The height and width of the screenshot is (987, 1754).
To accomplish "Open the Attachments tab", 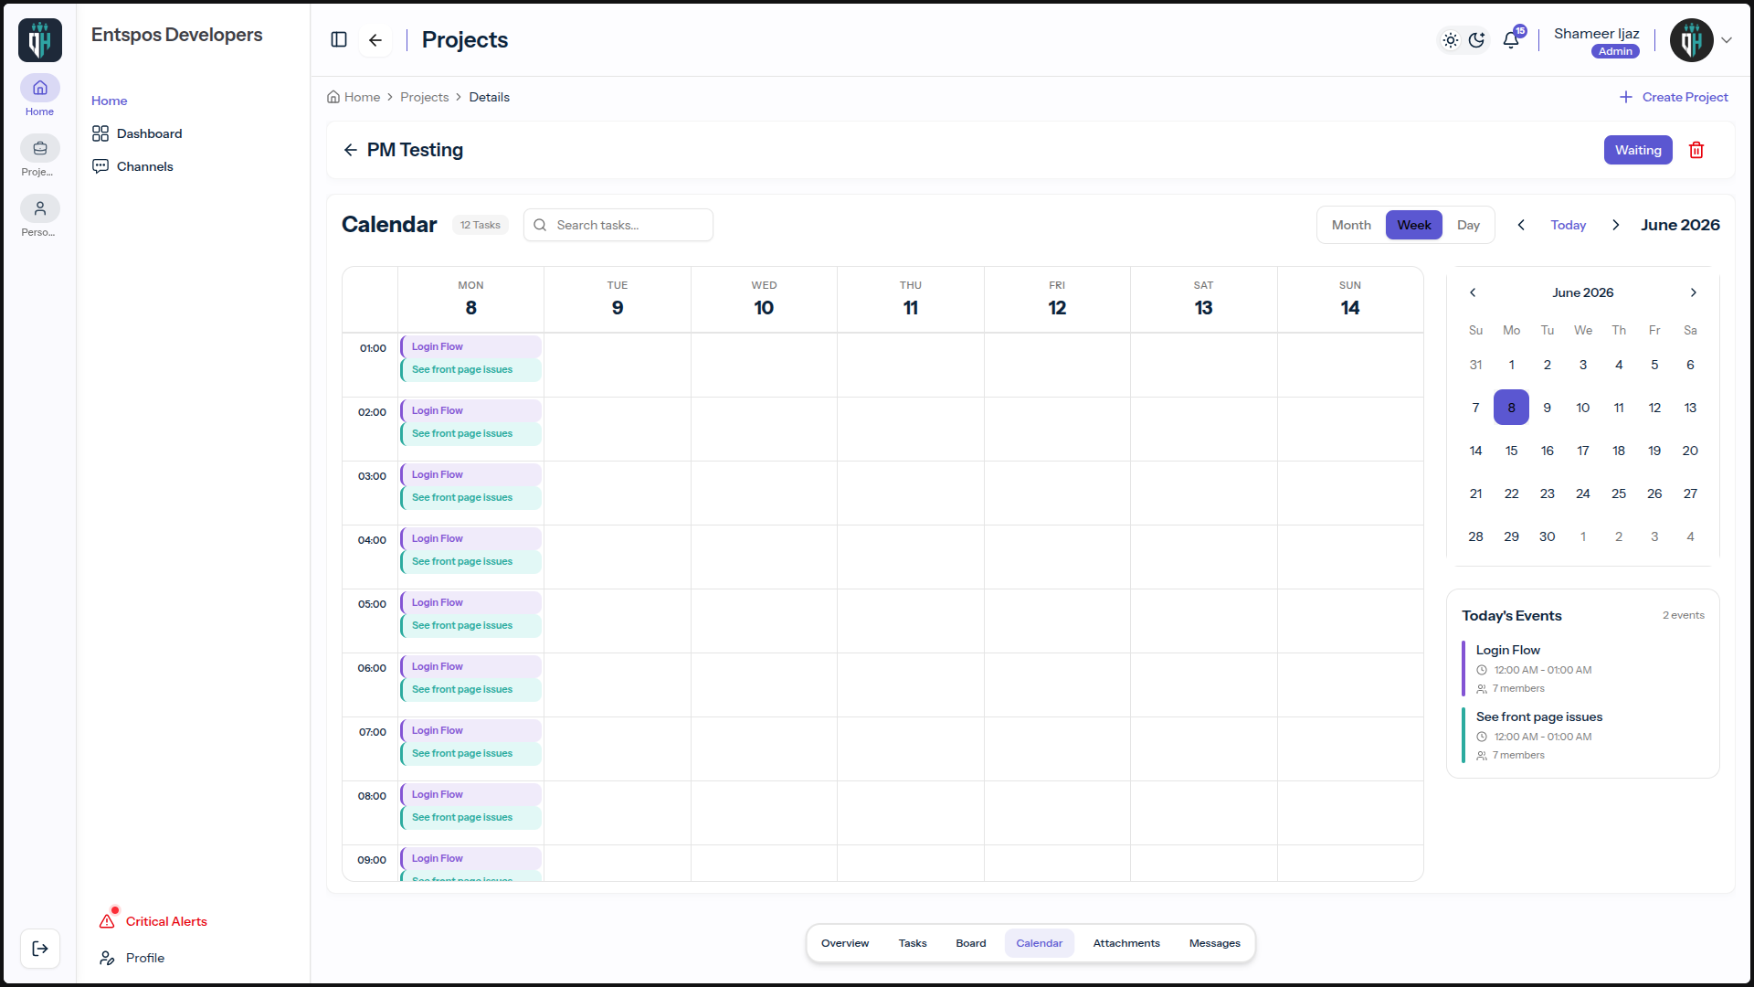I will [x=1126, y=943].
